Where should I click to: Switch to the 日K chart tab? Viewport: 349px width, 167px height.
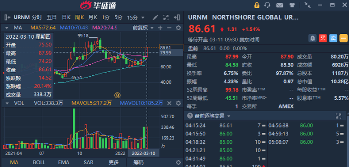[66, 17]
